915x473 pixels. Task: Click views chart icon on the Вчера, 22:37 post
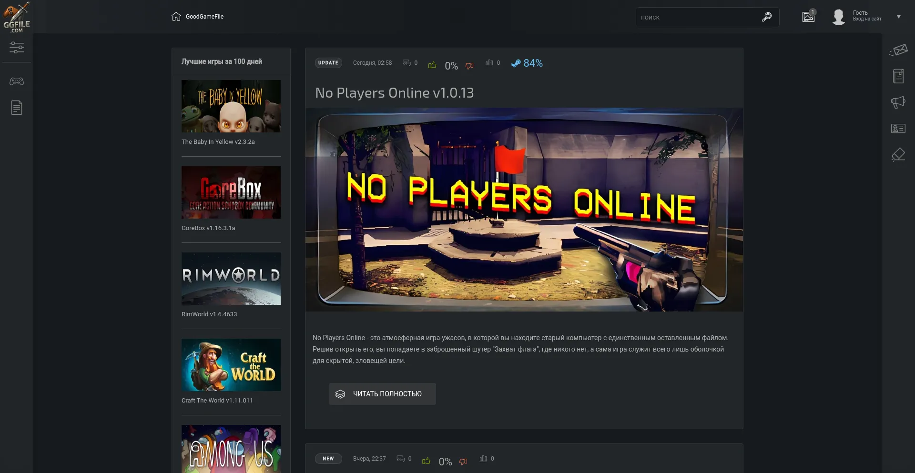(x=483, y=459)
